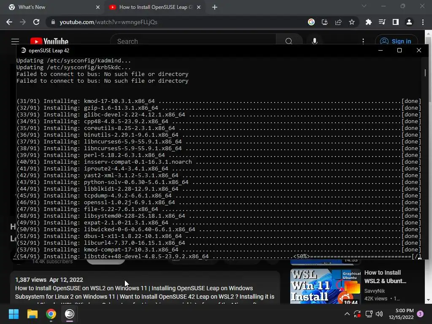Click 'Updating /etc/sysconfig/kadmind...' line
This screenshot has height=324, width=432.
[x=73, y=61]
